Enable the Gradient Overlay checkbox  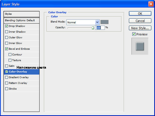(6, 77)
